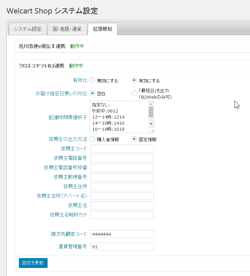Click the 設定を更新 button
The height and width of the screenshot is (276, 250).
point(33,263)
